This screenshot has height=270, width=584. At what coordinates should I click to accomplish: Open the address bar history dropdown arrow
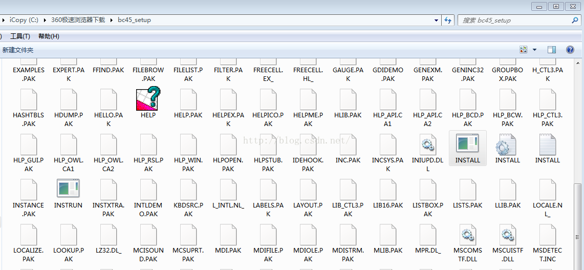[x=437, y=20]
